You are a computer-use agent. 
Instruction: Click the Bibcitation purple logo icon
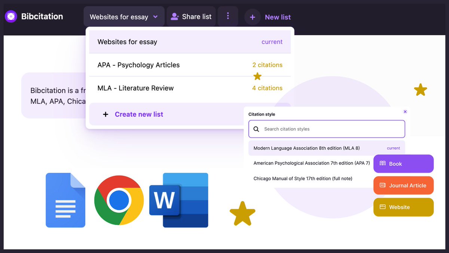coord(11,16)
